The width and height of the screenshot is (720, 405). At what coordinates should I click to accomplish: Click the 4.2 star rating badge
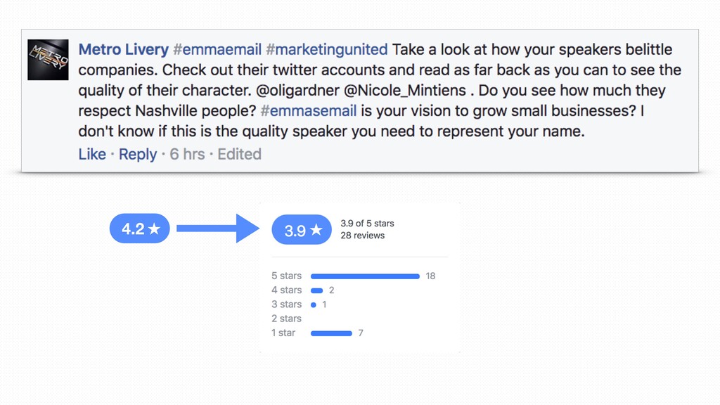click(x=140, y=229)
